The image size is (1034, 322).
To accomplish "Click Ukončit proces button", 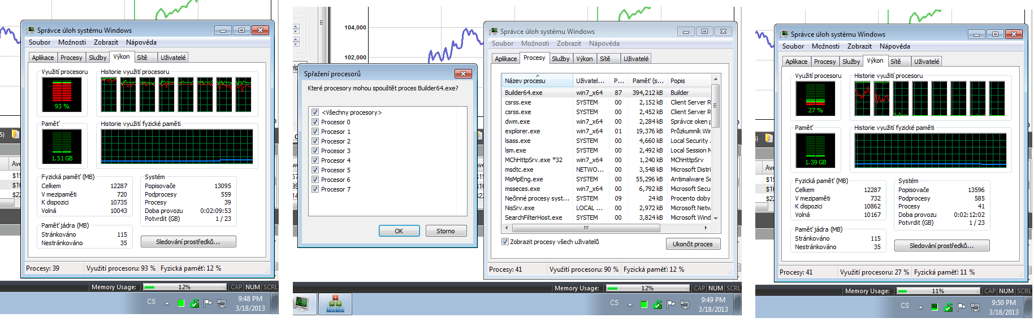I will pos(693,244).
